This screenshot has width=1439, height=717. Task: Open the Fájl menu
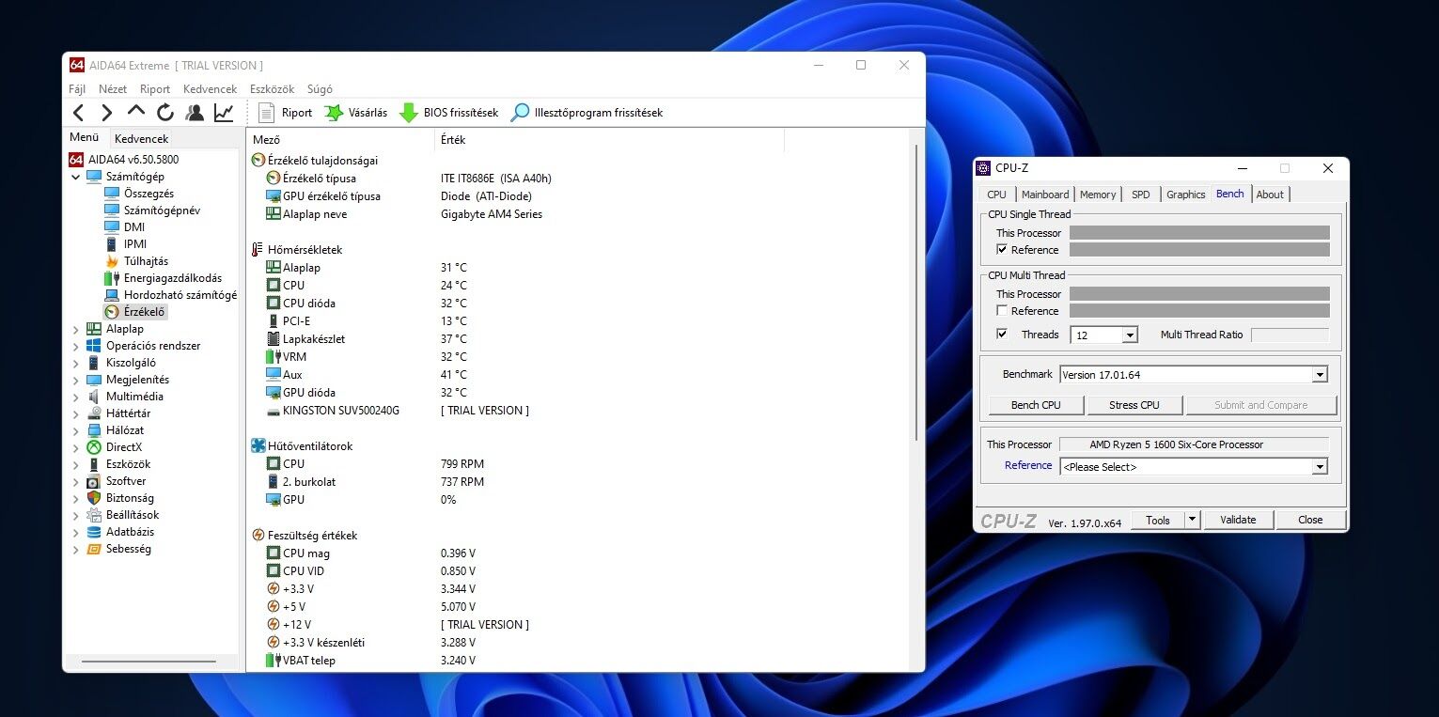(x=77, y=89)
